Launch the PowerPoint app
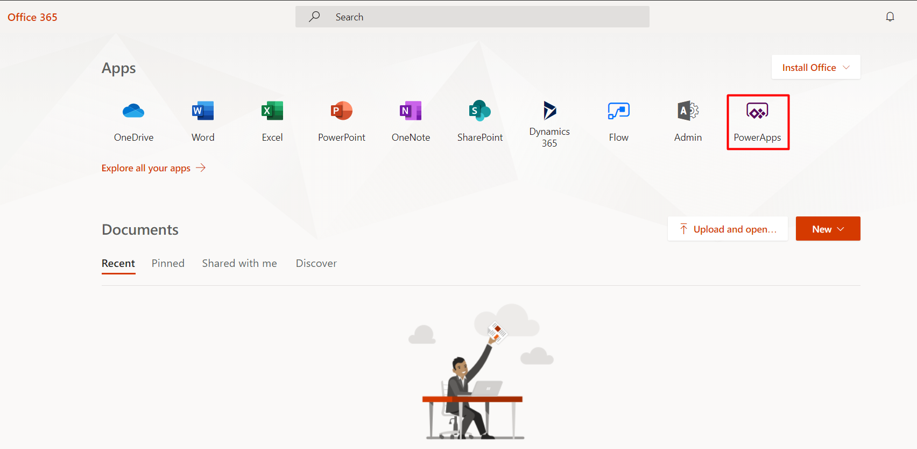Screen dimensions: 917x449 point(342,122)
